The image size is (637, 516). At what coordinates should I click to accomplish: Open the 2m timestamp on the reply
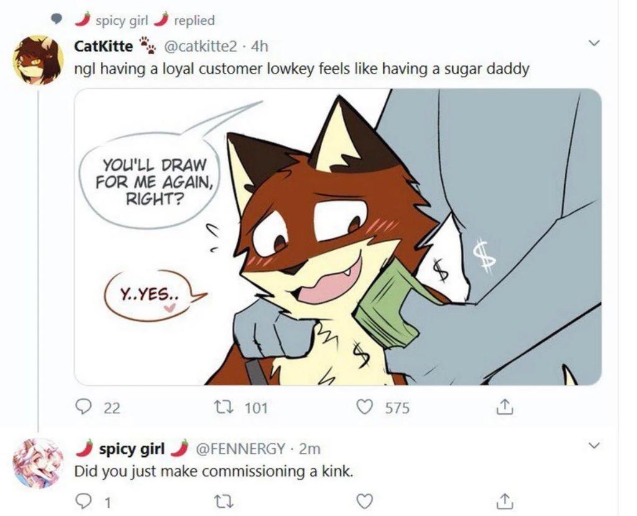[x=310, y=448]
